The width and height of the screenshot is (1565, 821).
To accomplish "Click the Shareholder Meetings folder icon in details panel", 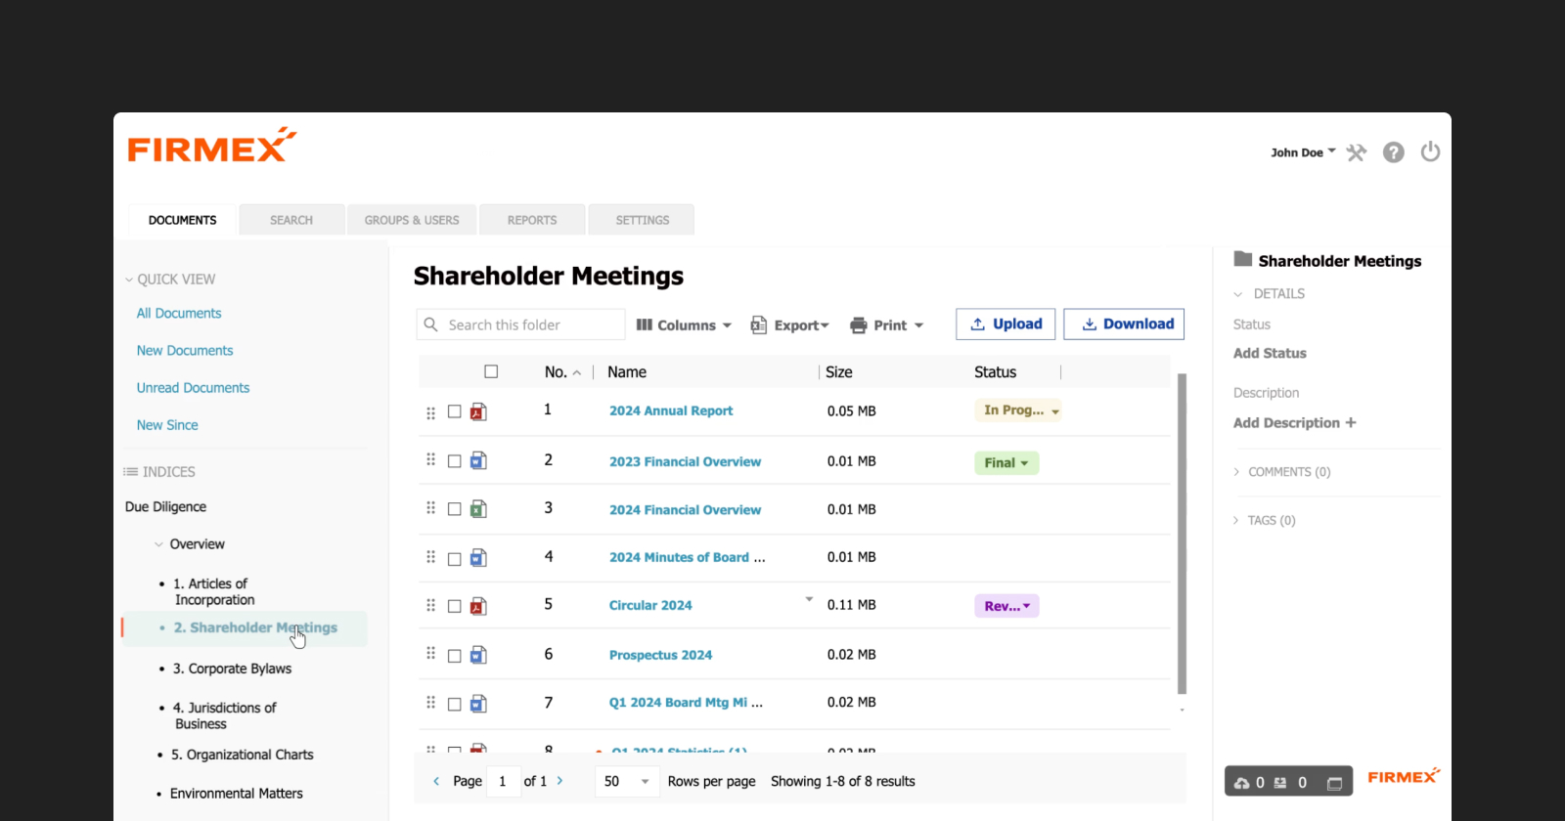I will (x=1243, y=259).
